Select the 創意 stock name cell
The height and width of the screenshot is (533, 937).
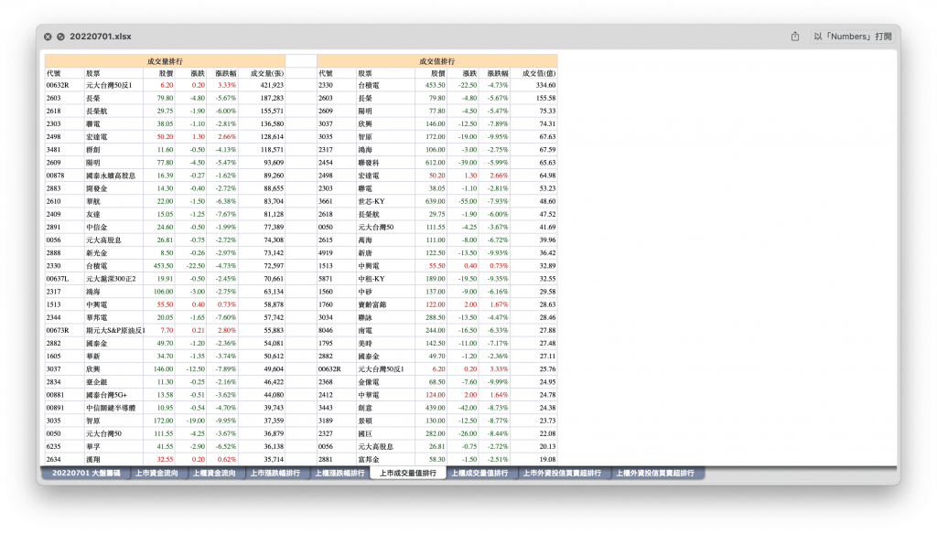pos(385,408)
